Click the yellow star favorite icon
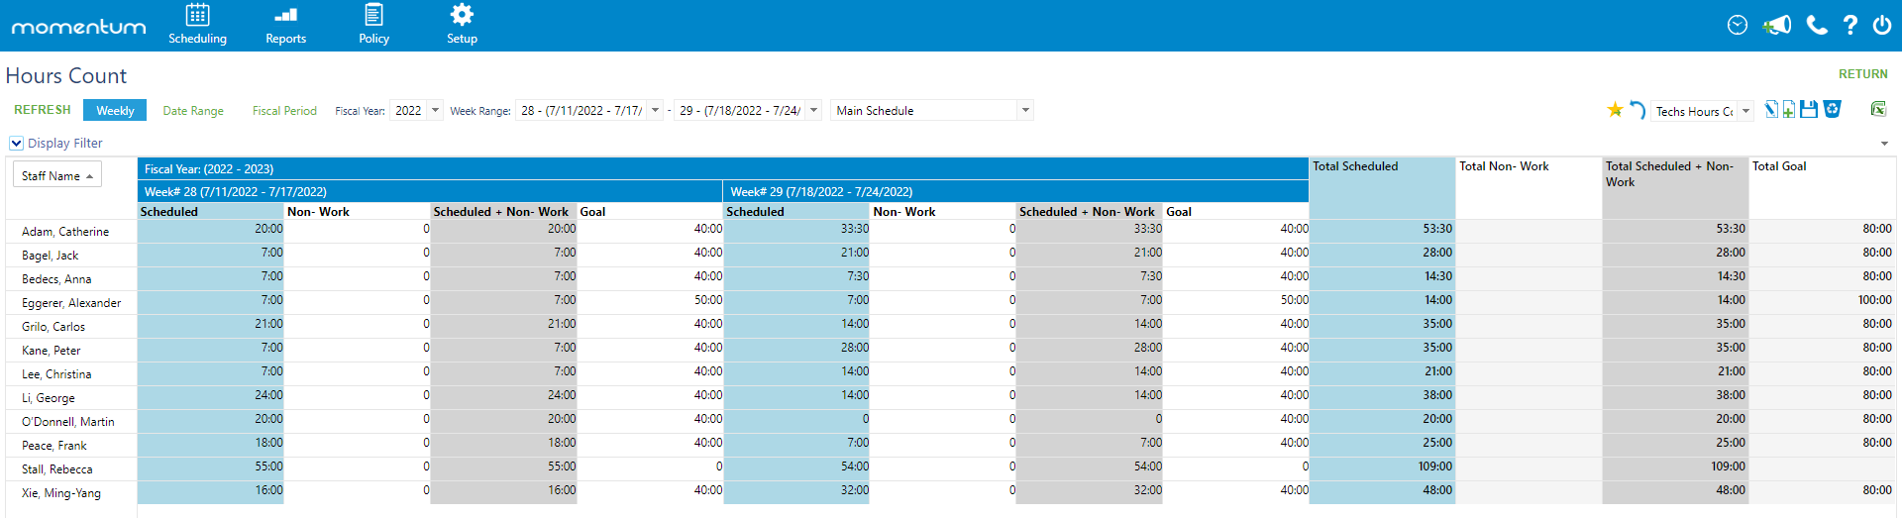Viewport: 1902px width, 518px height. [x=1615, y=110]
